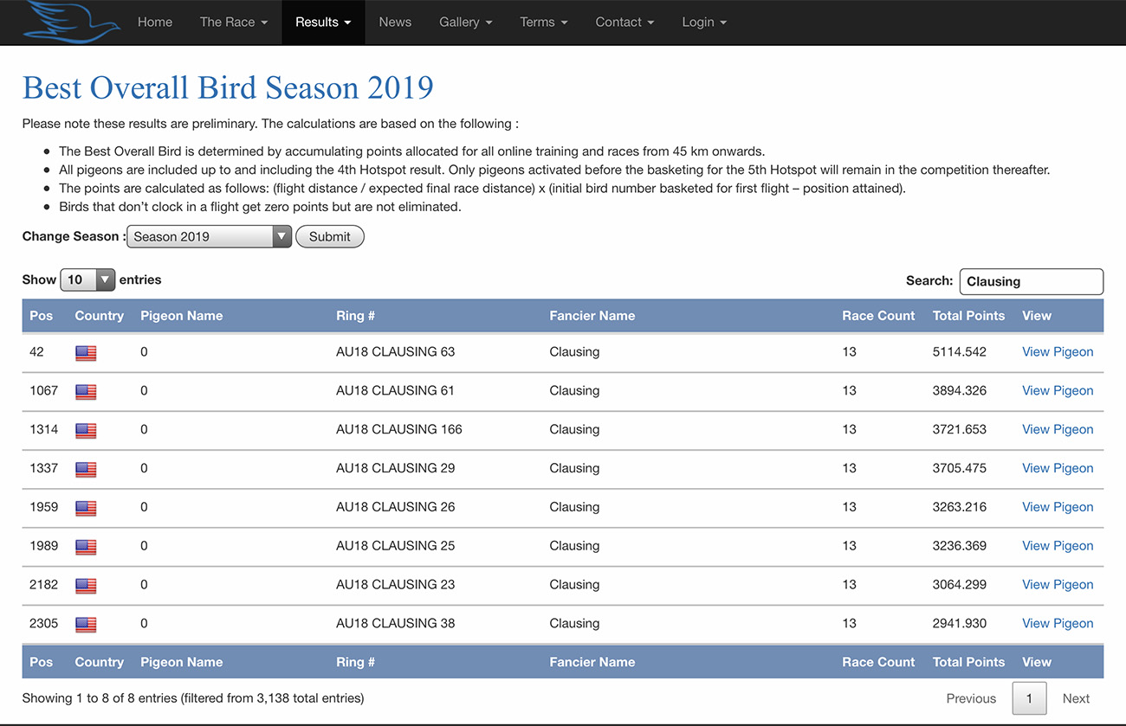Sort by the Ring # column header
Screen dimensions: 1126x726
tap(355, 316)
